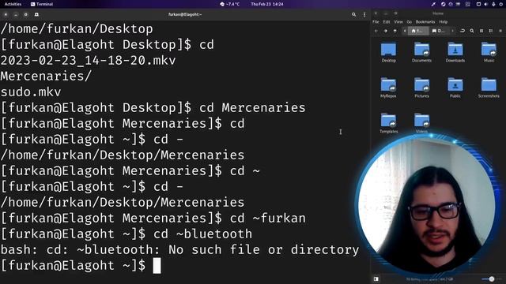506x284 pixels.
Task: Click the Desktop path bar button
Action: click(439, 31)
